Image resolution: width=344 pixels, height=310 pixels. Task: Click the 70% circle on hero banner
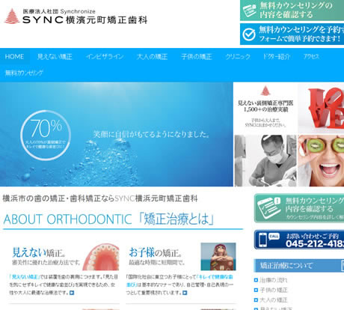click(46, 135)
